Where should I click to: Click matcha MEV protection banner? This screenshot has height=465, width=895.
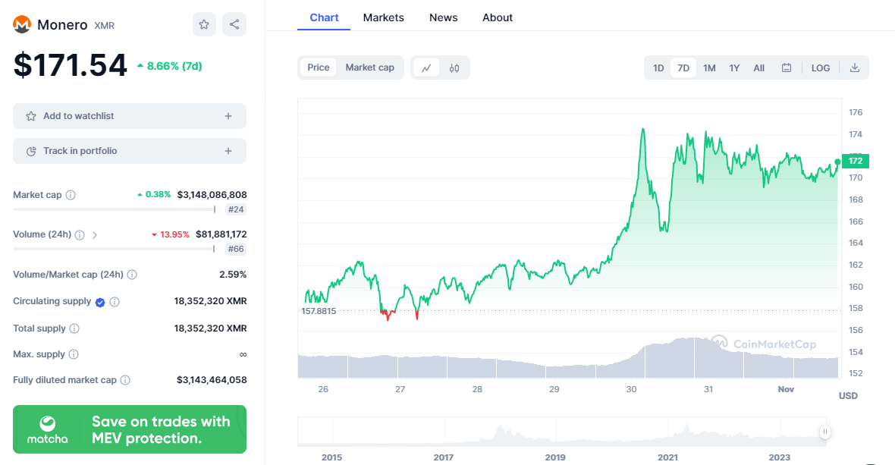pyautogui.click(x=130, y=429)
